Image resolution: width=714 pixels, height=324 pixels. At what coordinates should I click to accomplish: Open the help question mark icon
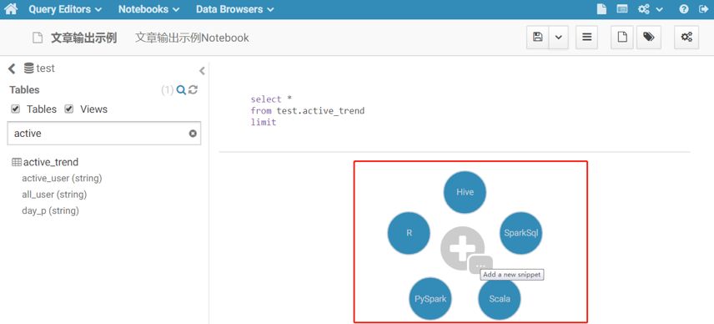click(683, 9)
